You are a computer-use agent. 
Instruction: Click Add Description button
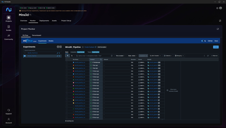click(x=102, y=47)
